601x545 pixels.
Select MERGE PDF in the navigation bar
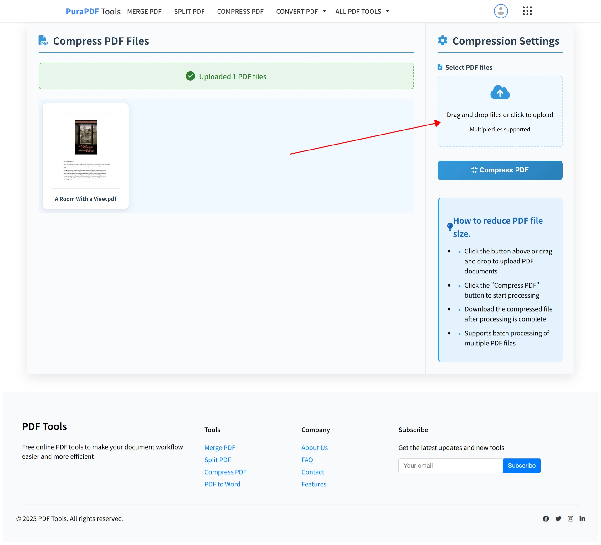coord(144,11)
